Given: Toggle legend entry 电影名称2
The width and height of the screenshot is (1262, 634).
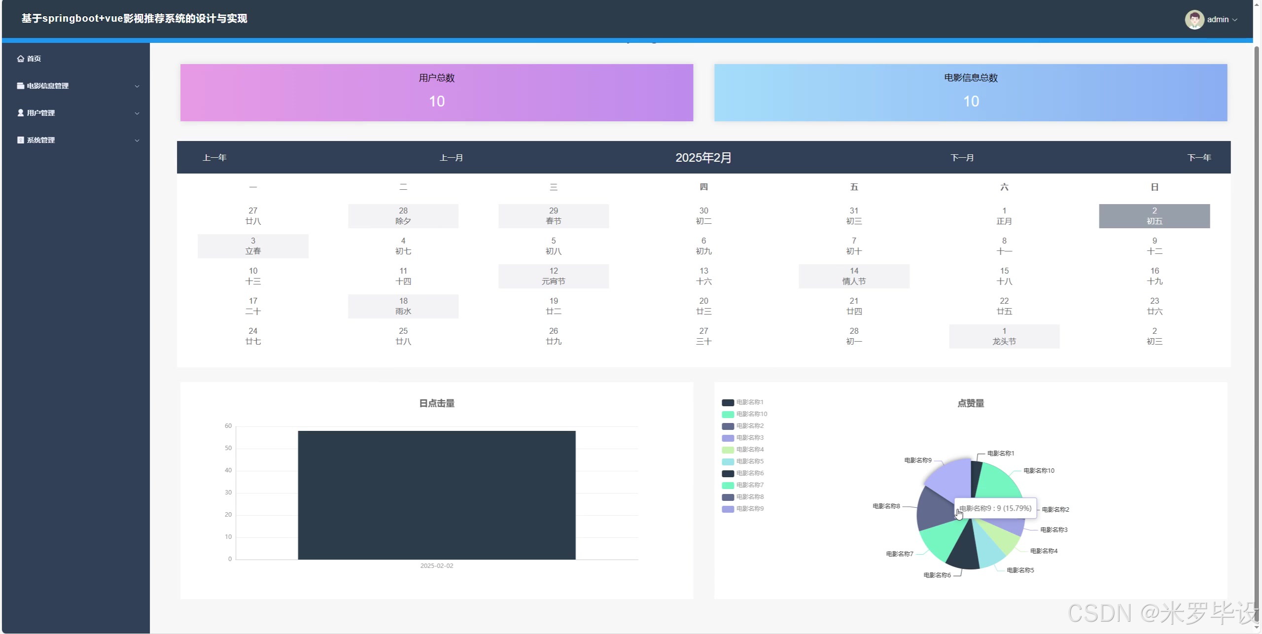Looking at the screenshot, I should pos(743,426).
